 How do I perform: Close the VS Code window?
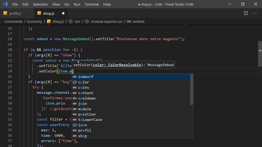255,4
